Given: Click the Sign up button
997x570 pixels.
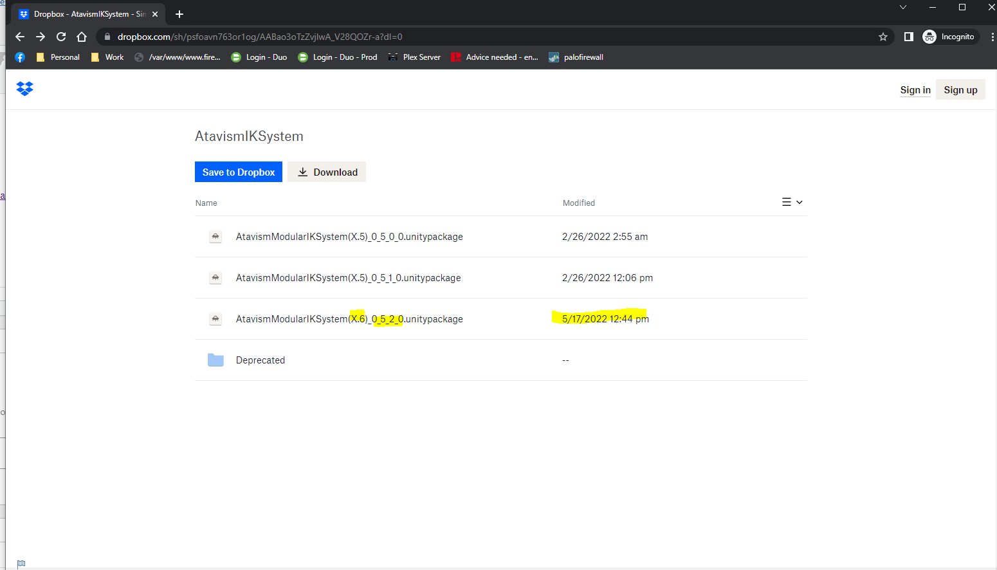Looking at the screenshot, I should [960, 90].
